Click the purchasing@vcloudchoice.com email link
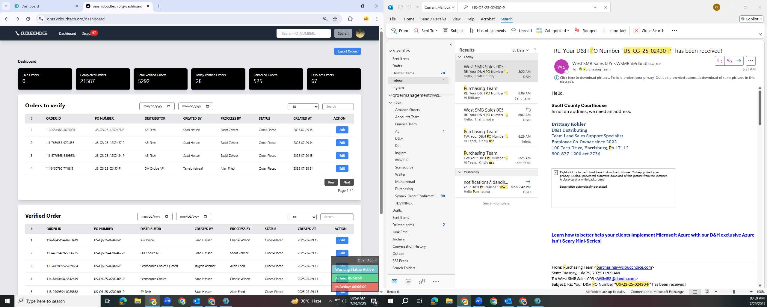 624,267
